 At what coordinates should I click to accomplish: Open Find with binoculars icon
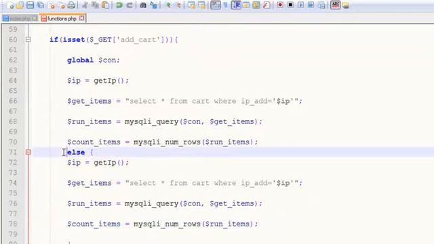click(143, 5)
